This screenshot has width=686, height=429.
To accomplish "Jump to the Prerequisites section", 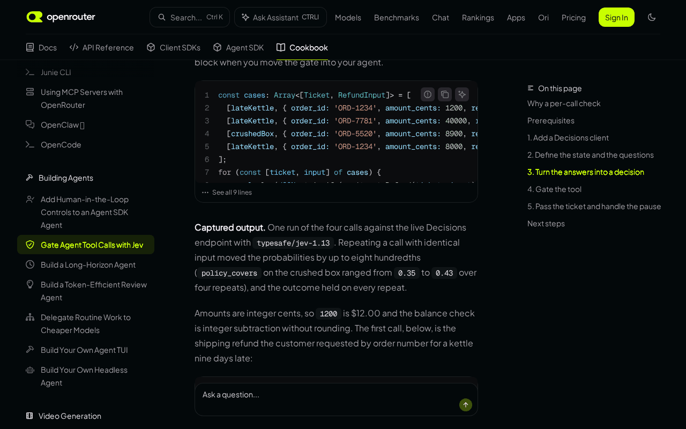I will 551,120.
